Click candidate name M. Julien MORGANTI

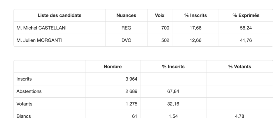click(39, 40)
